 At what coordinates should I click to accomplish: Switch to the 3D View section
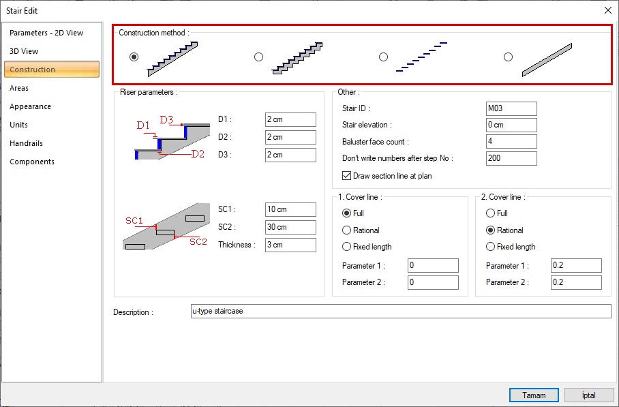[22, 50]
